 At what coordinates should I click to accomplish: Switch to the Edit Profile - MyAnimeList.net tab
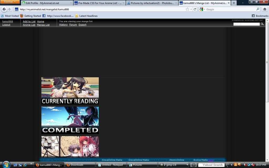click(x=47, y=3)
